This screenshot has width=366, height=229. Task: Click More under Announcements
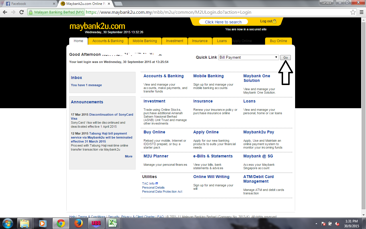pos(129,156)
